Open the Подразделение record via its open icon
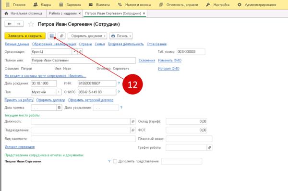 [x=133, y=130]
